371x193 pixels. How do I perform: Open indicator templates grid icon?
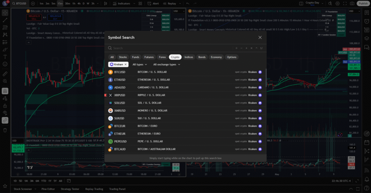pyautogui.click(x=140, y=4)
